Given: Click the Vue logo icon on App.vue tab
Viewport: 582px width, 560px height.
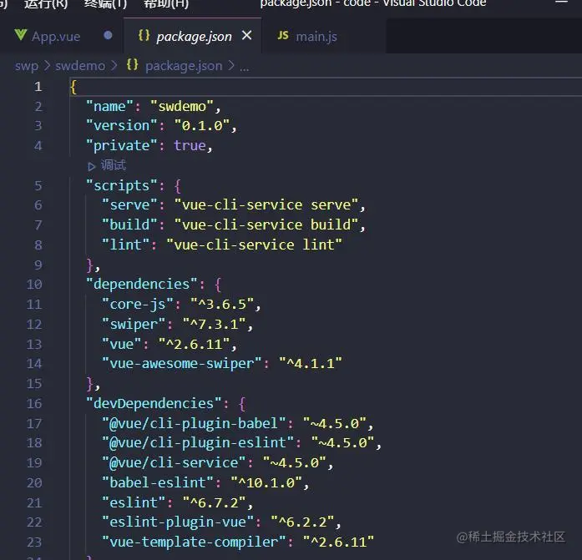Looking at the screenshot, I should pos(20,35).
